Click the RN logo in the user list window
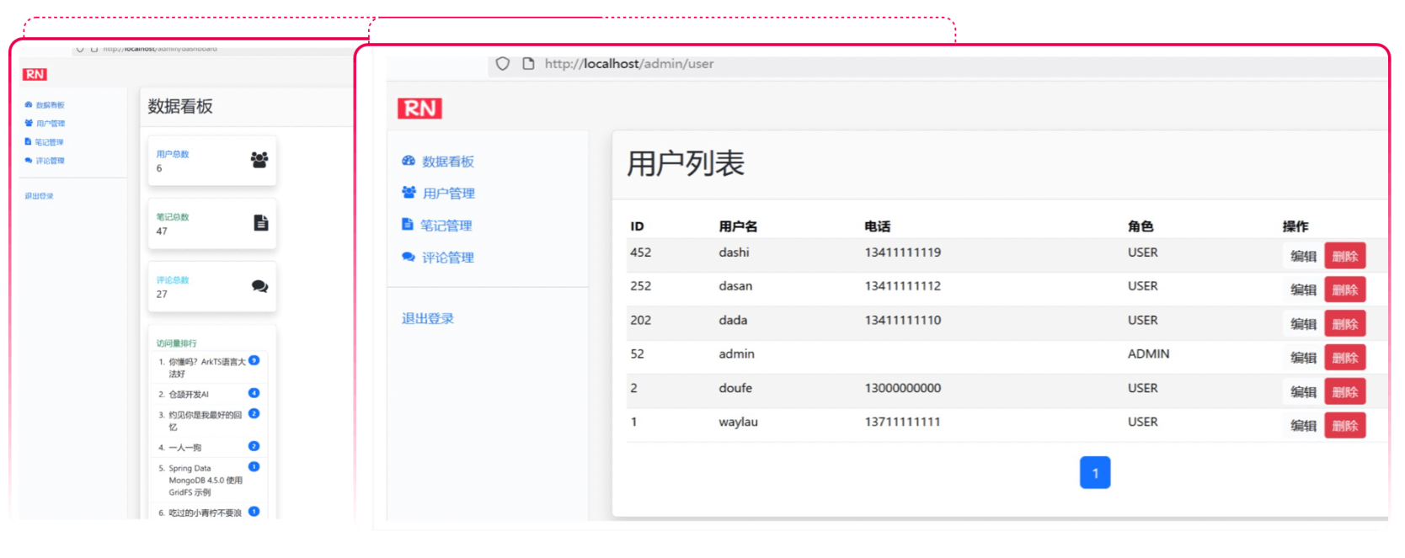Viewport: 1405px width, 558px height. 419,108
